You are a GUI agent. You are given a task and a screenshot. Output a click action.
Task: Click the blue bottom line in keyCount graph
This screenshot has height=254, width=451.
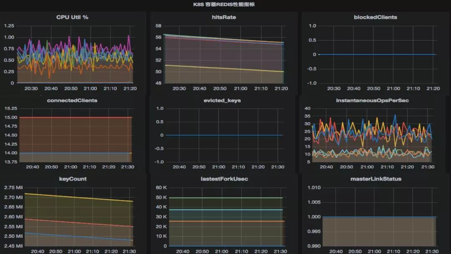79,236
